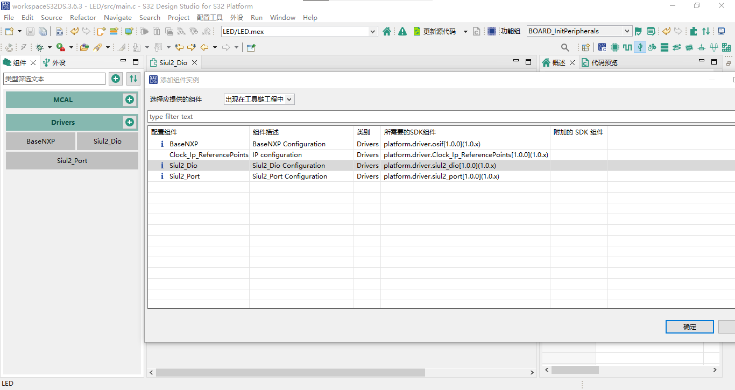The height and width of the screenshot is (390, 735).
Task: Click the binary 010 file toolbar icon
Action: coord(59,32)
